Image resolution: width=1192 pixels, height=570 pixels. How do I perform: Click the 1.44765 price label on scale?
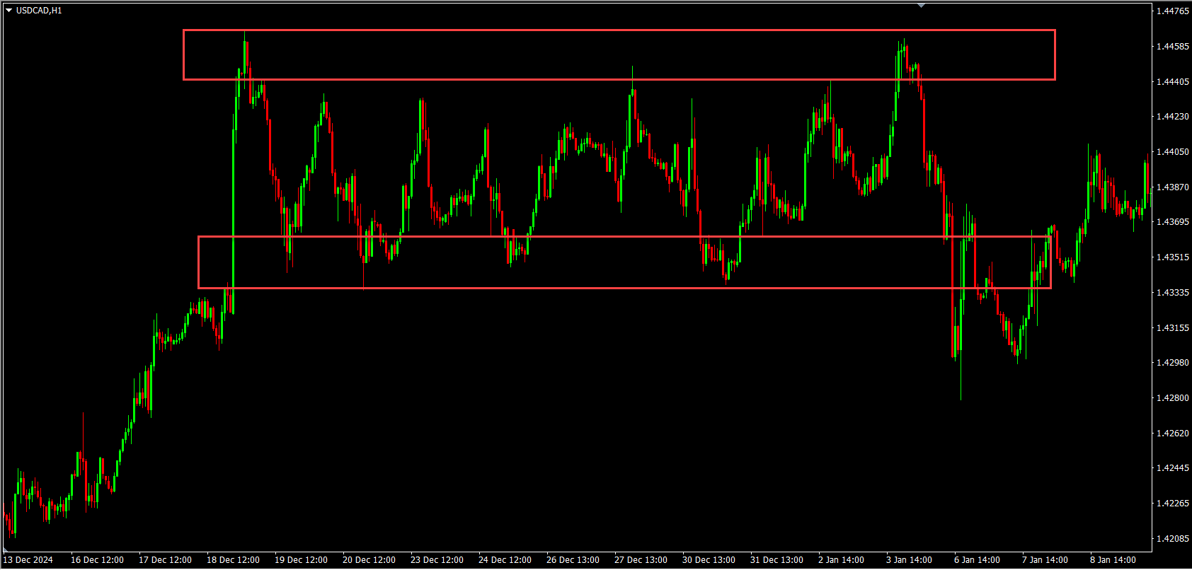point(1171,11)
